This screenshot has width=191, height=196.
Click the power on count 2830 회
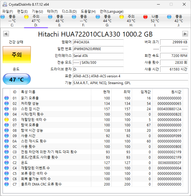[x=174, y=62]
